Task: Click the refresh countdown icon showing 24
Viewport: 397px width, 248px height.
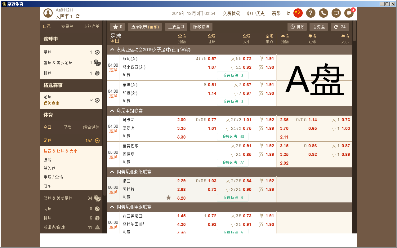Action: (x=340, y=27)
